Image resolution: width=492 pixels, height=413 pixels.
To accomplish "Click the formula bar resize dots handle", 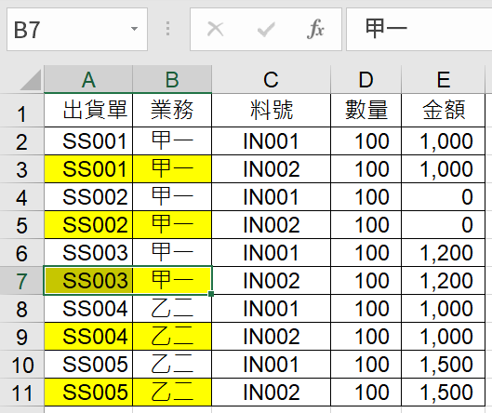I will tap(168, 29).
